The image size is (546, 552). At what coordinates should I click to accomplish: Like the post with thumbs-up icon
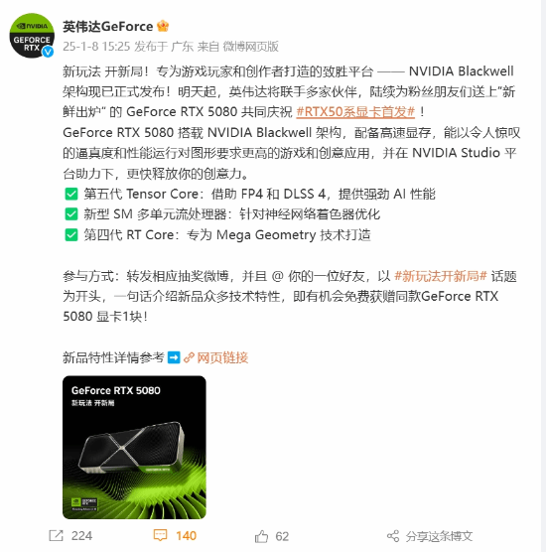point(261,536)
